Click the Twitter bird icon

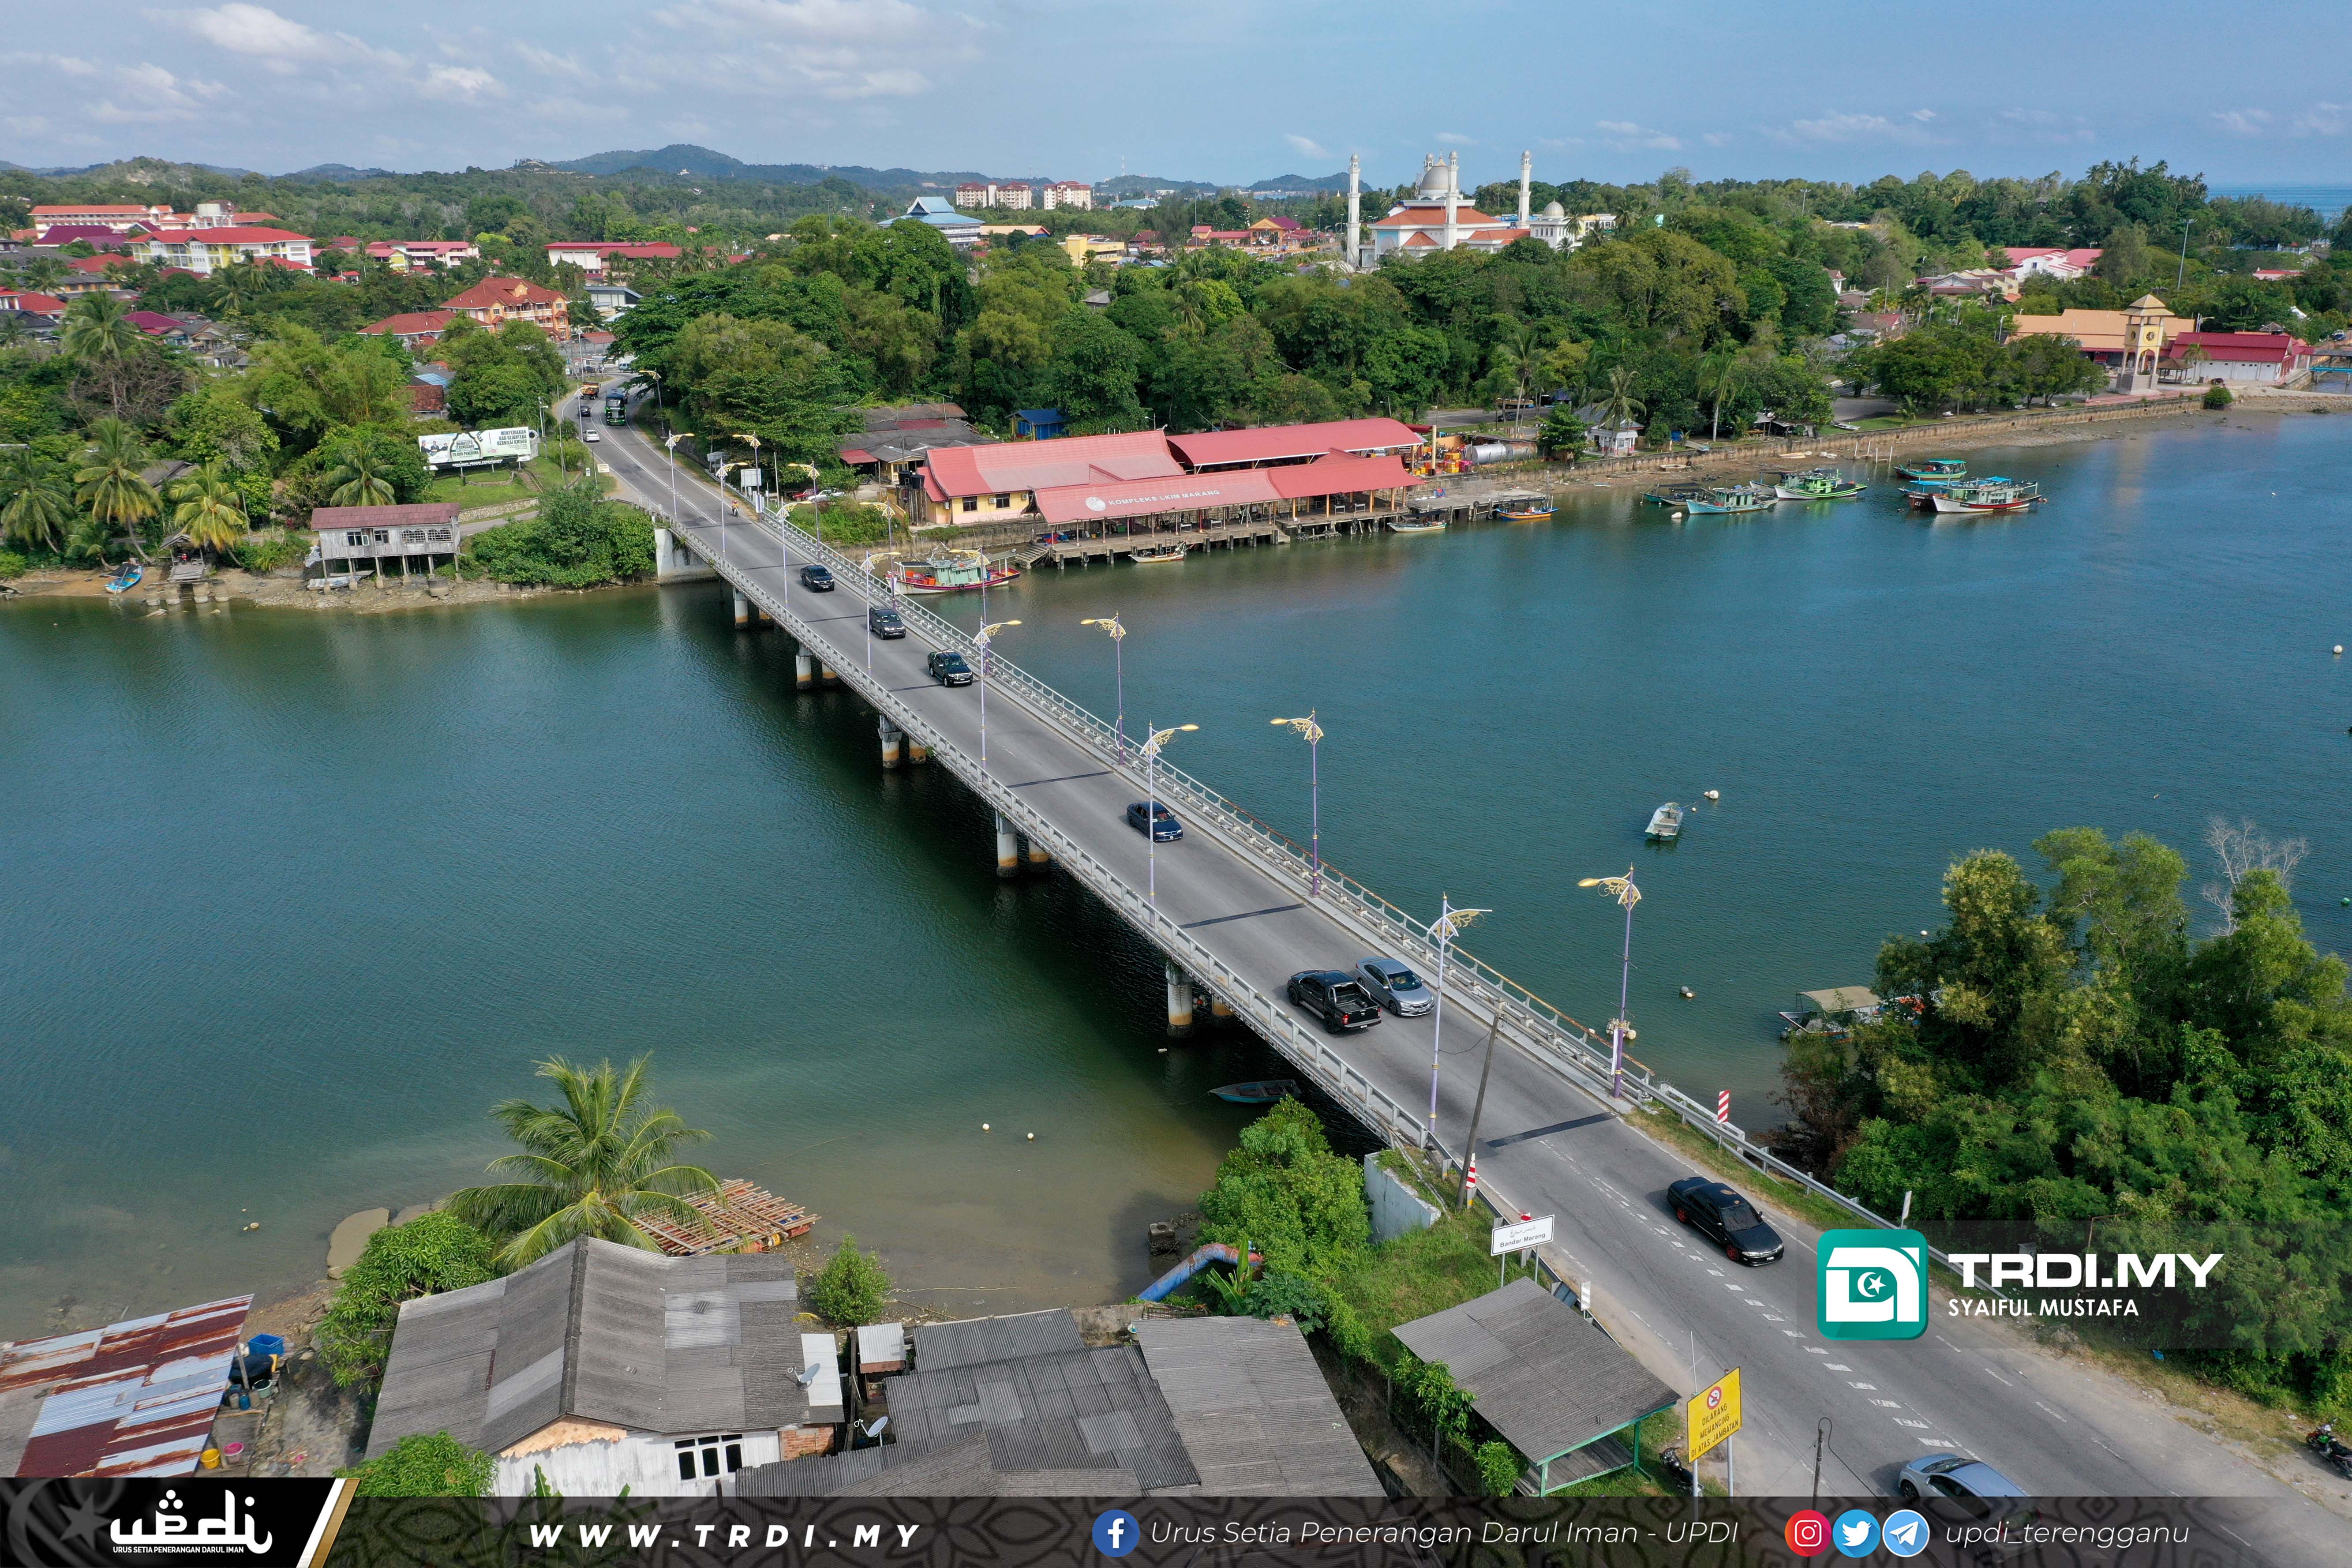tap(1856, 1533)
